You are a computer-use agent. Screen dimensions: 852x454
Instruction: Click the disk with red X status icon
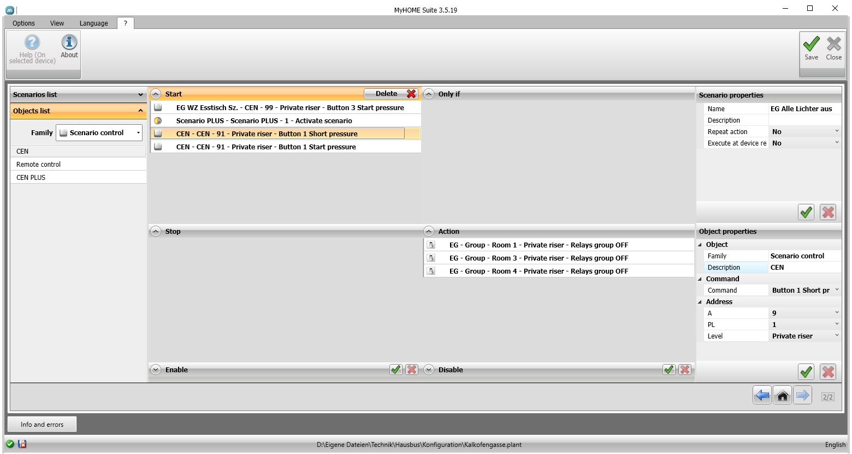click(x=22, y=444)
